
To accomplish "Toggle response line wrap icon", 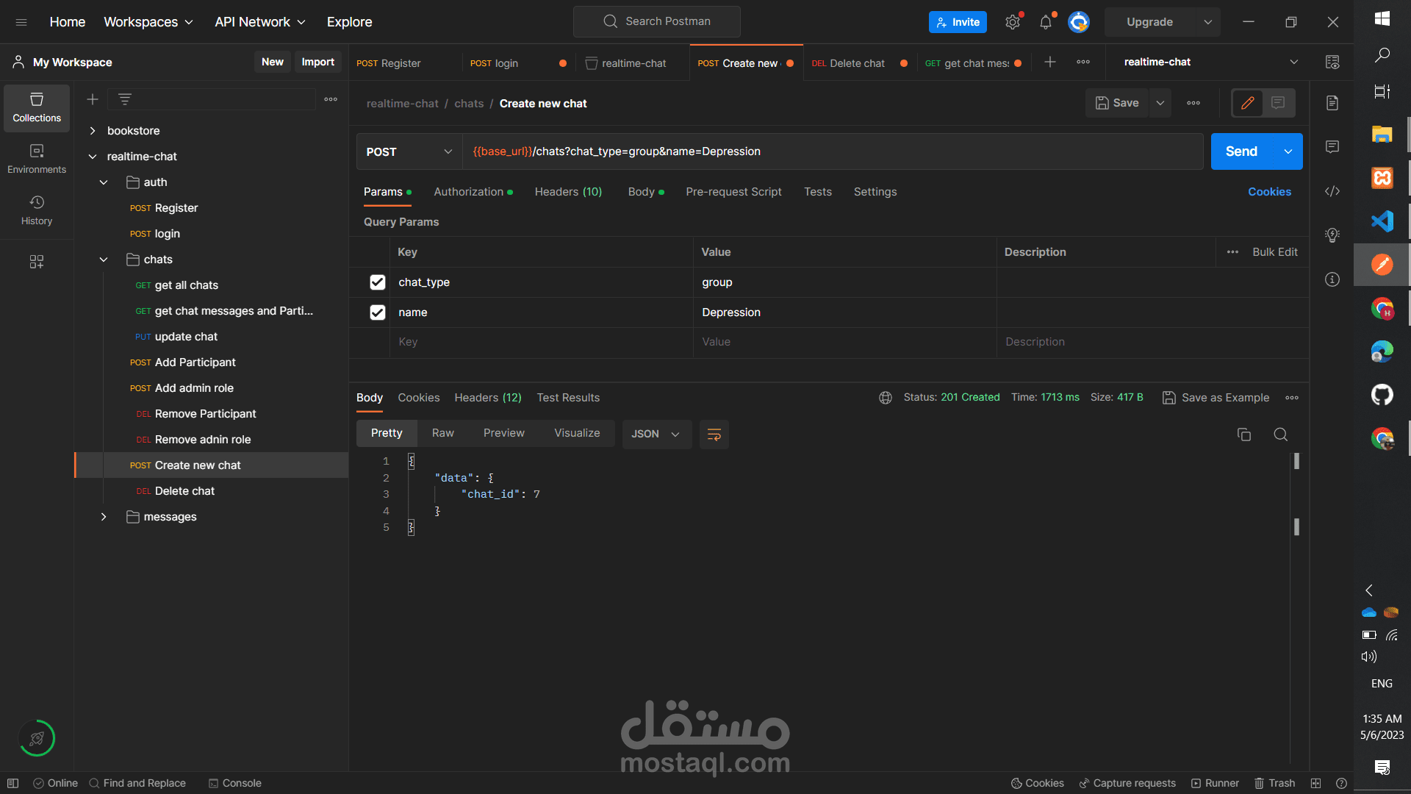I will click(714, 434).
